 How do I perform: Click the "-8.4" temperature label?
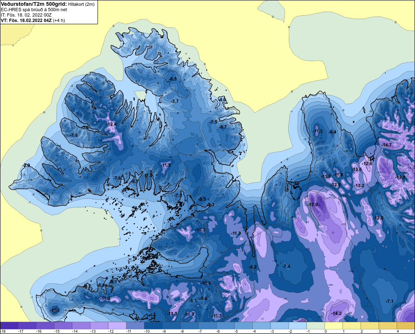332,132
